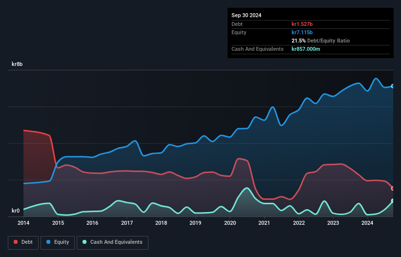Toggle the Equity series legend button

(x=58, y=242)
